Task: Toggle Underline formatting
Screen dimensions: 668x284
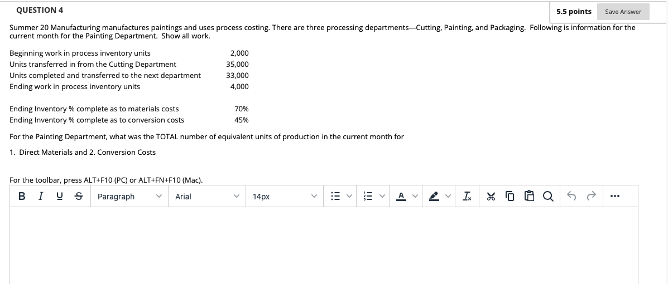Action: pos(59,197)
